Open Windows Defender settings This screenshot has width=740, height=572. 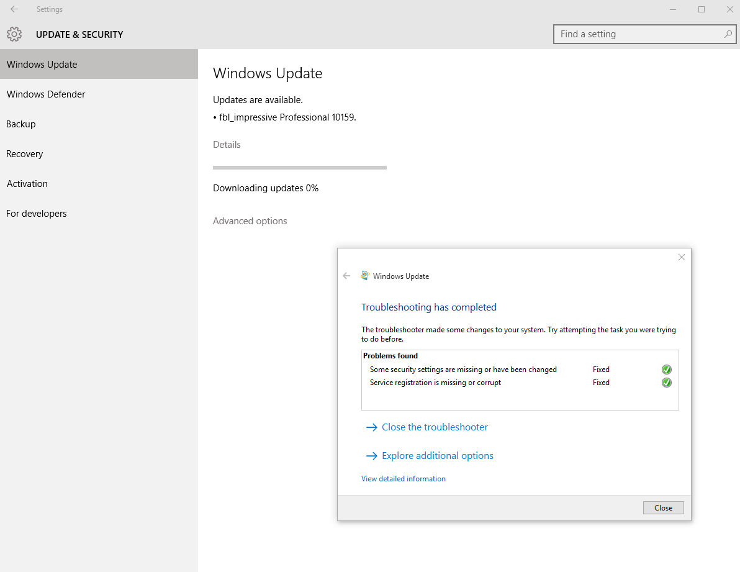99,94
